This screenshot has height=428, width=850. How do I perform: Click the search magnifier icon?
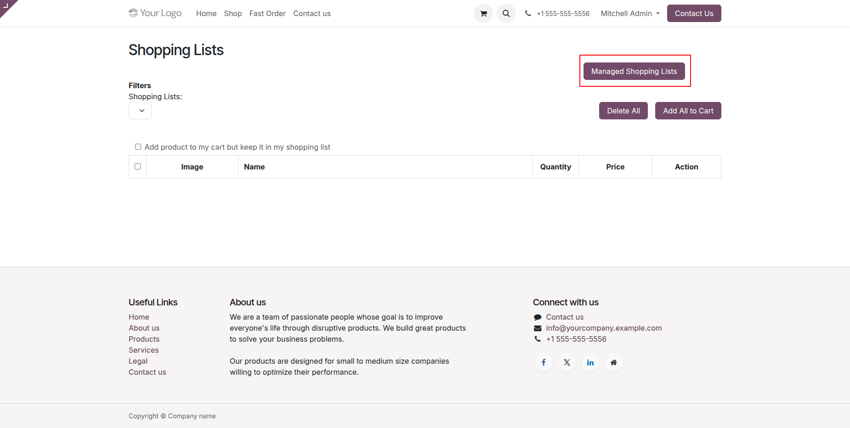(x=506, y=13)
